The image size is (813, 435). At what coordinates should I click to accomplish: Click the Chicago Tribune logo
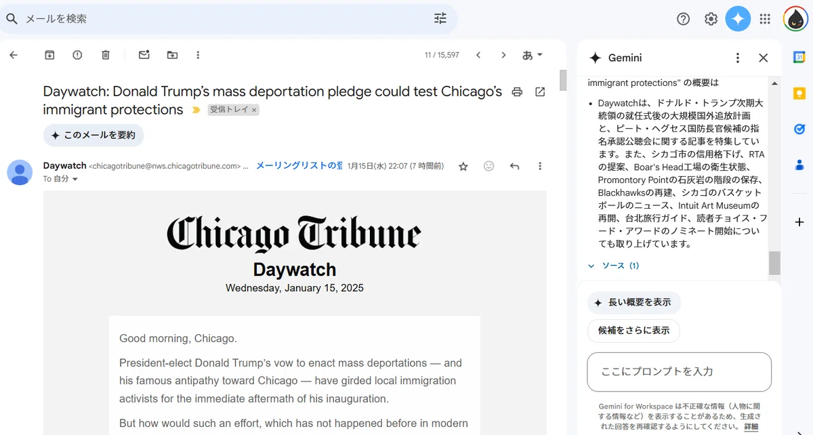[294, 234]
